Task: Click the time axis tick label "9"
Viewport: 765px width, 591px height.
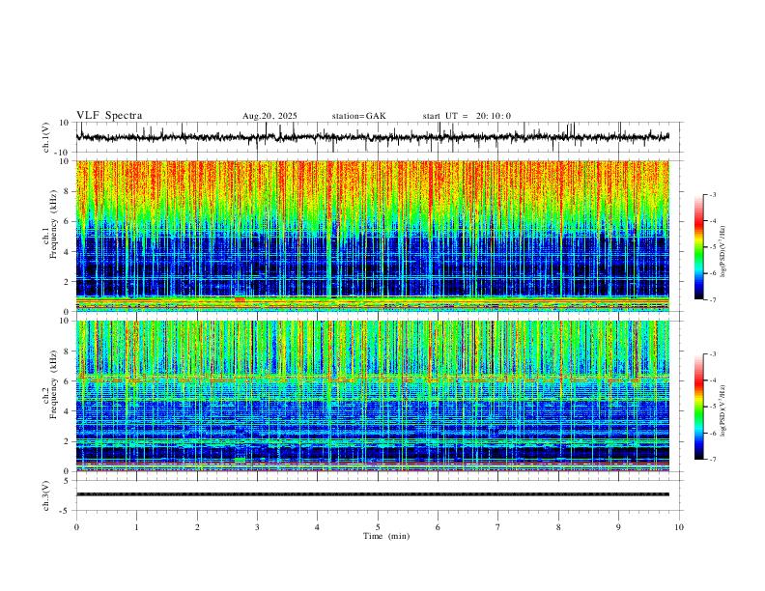Action: (x=618, y=527)
